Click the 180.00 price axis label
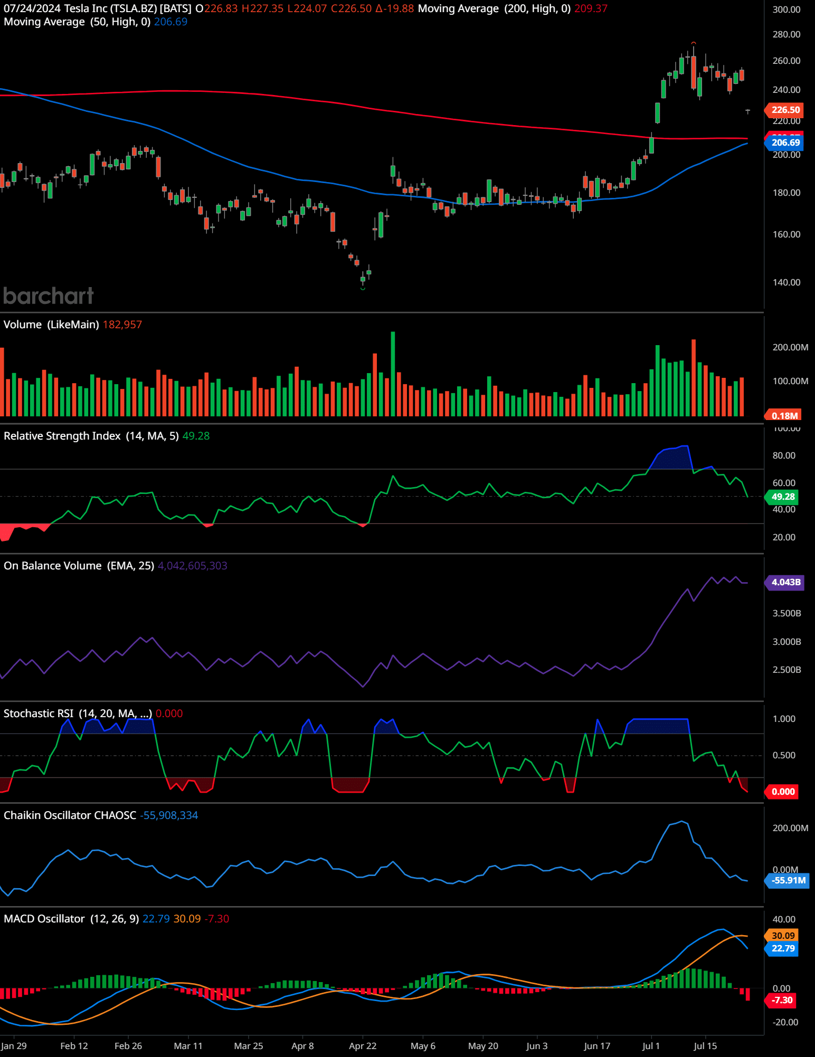815x1057 pixels. coord(786,193)
